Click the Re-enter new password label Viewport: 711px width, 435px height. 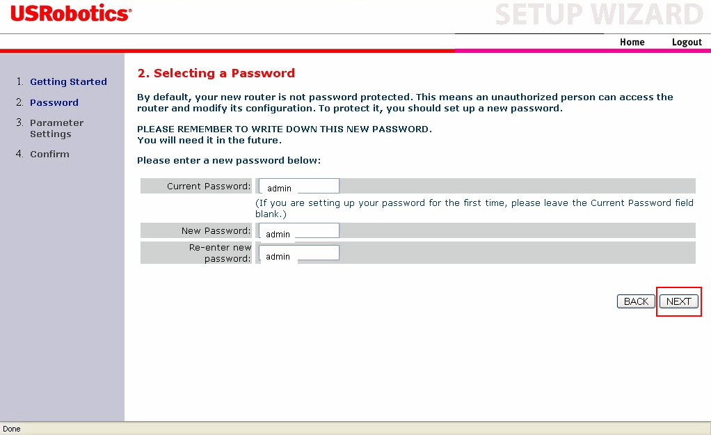point(220,253)
